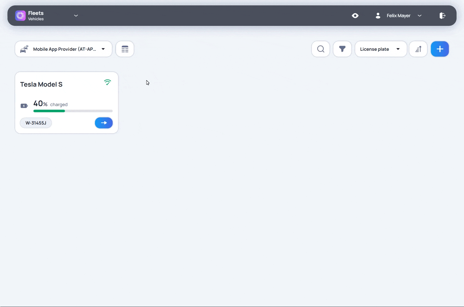This screenshot has width=464, height=307.
Task: Click the 40% charged text
Action: click(51, 104)
